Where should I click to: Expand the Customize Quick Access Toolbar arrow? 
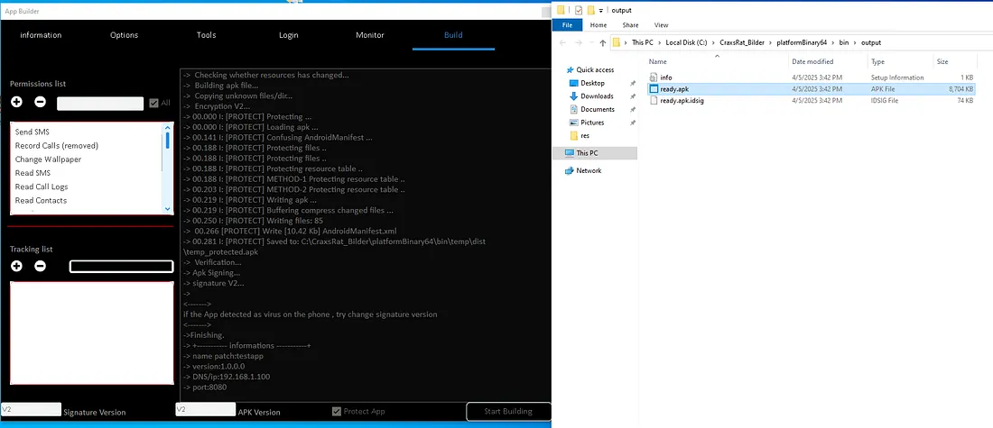pos(604,10)
